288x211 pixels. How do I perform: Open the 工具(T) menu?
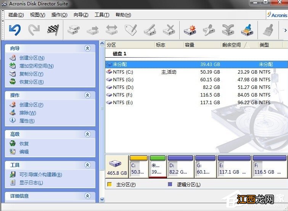pos(102,15)
